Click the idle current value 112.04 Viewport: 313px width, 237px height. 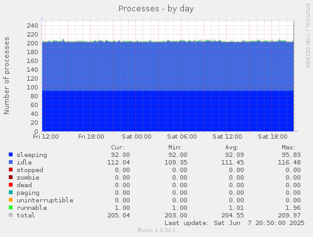tap(118, 163)
